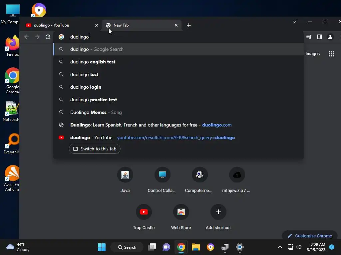Open Firefox desktop shortcut
341x255 pixels.
coord(12,46)
